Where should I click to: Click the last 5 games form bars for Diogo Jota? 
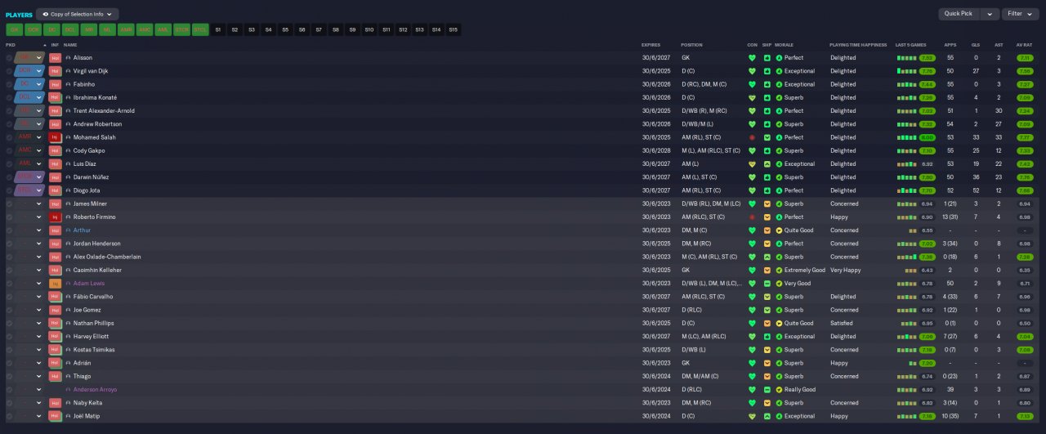[x=906, y=190]
